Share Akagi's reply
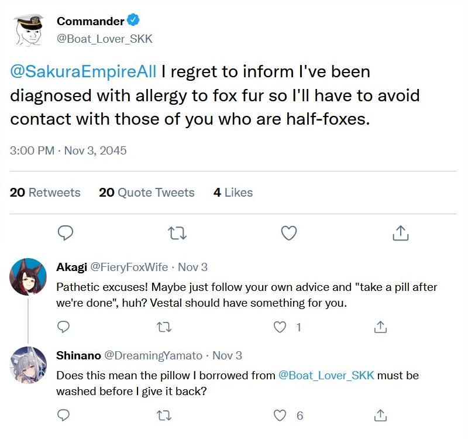The image size is (468, 439). coord(380,327)
